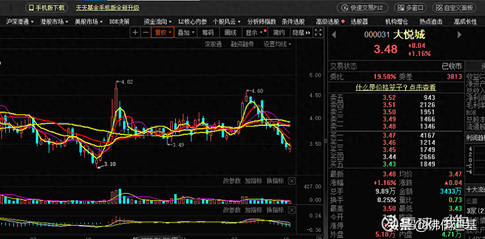
Task: Open the 资金流向 menu
Action: click(158, 22)
